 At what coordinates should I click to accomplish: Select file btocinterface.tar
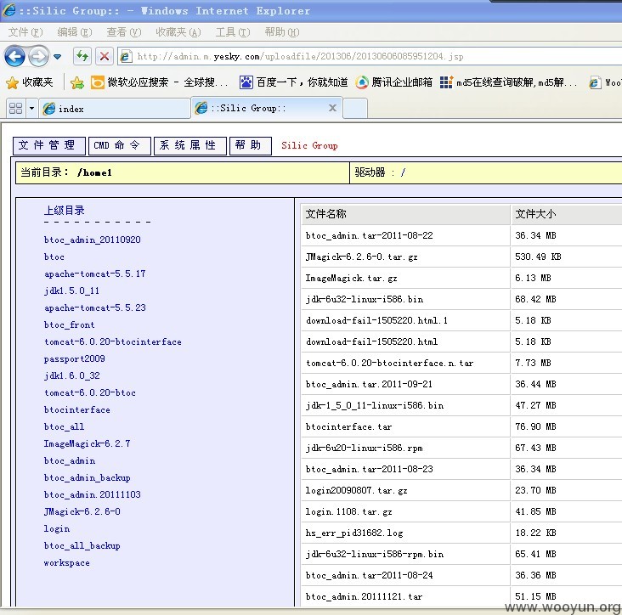348,426
